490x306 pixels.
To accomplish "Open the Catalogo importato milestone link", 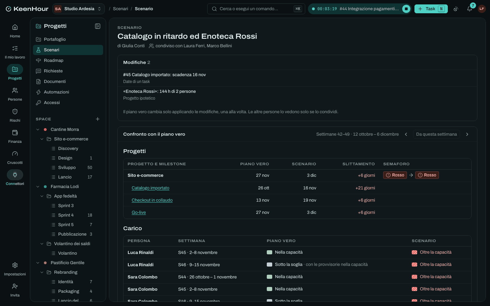I will coord(150,188).
